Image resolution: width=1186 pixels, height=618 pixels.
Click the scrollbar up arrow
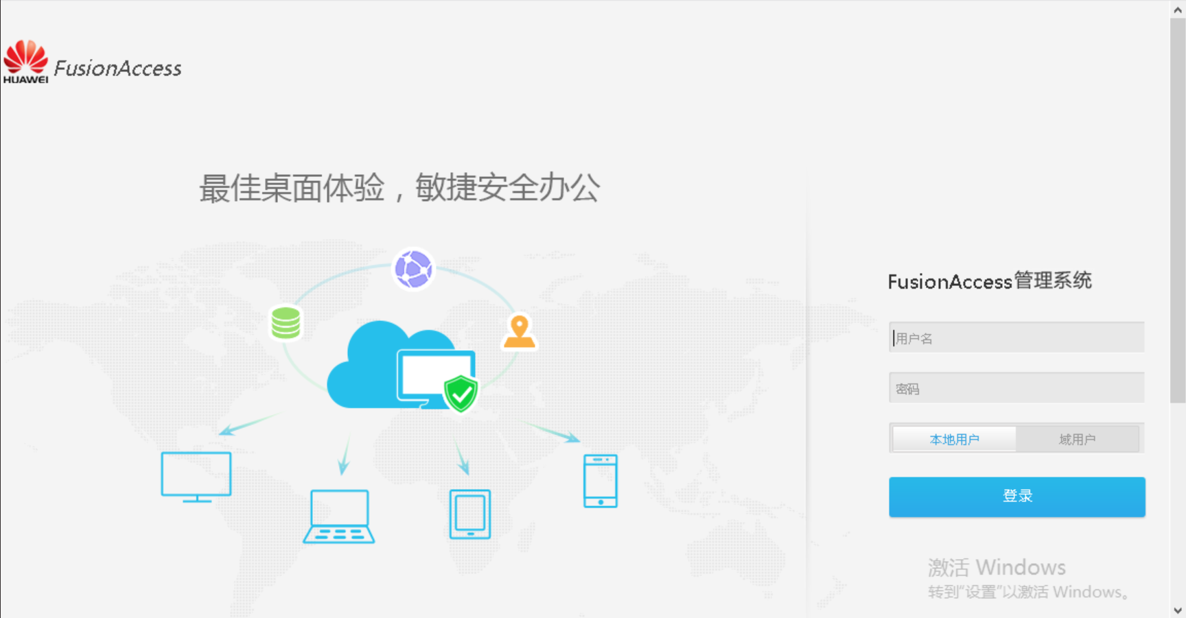pos(1176,10)
